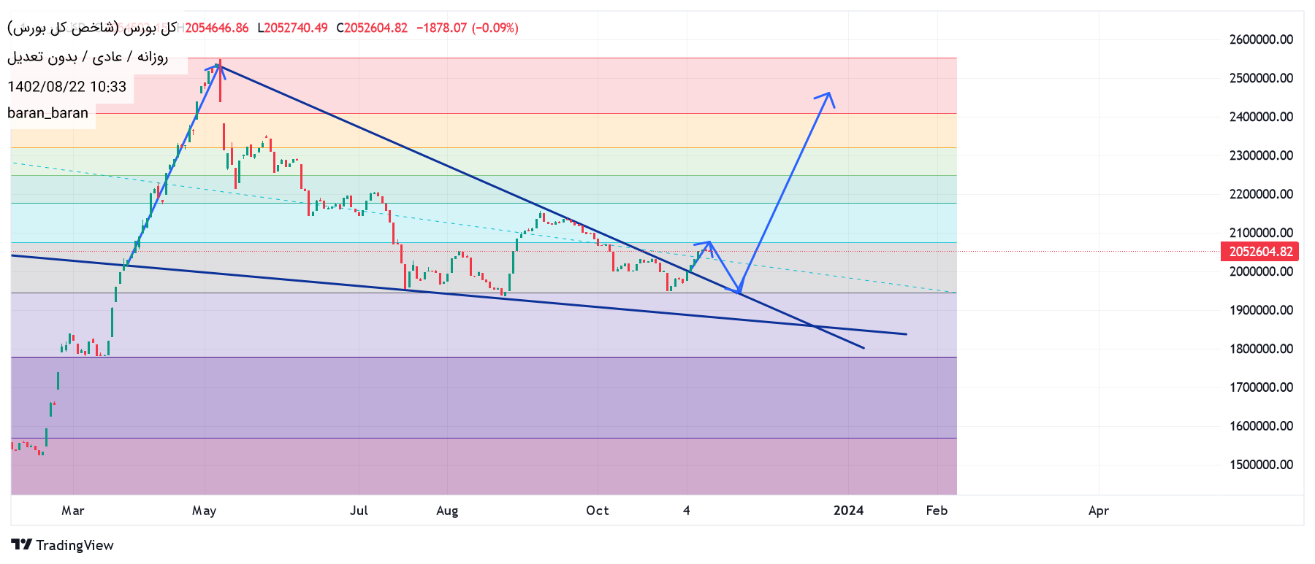Select the 2024 label on time axis

[848, 511]
